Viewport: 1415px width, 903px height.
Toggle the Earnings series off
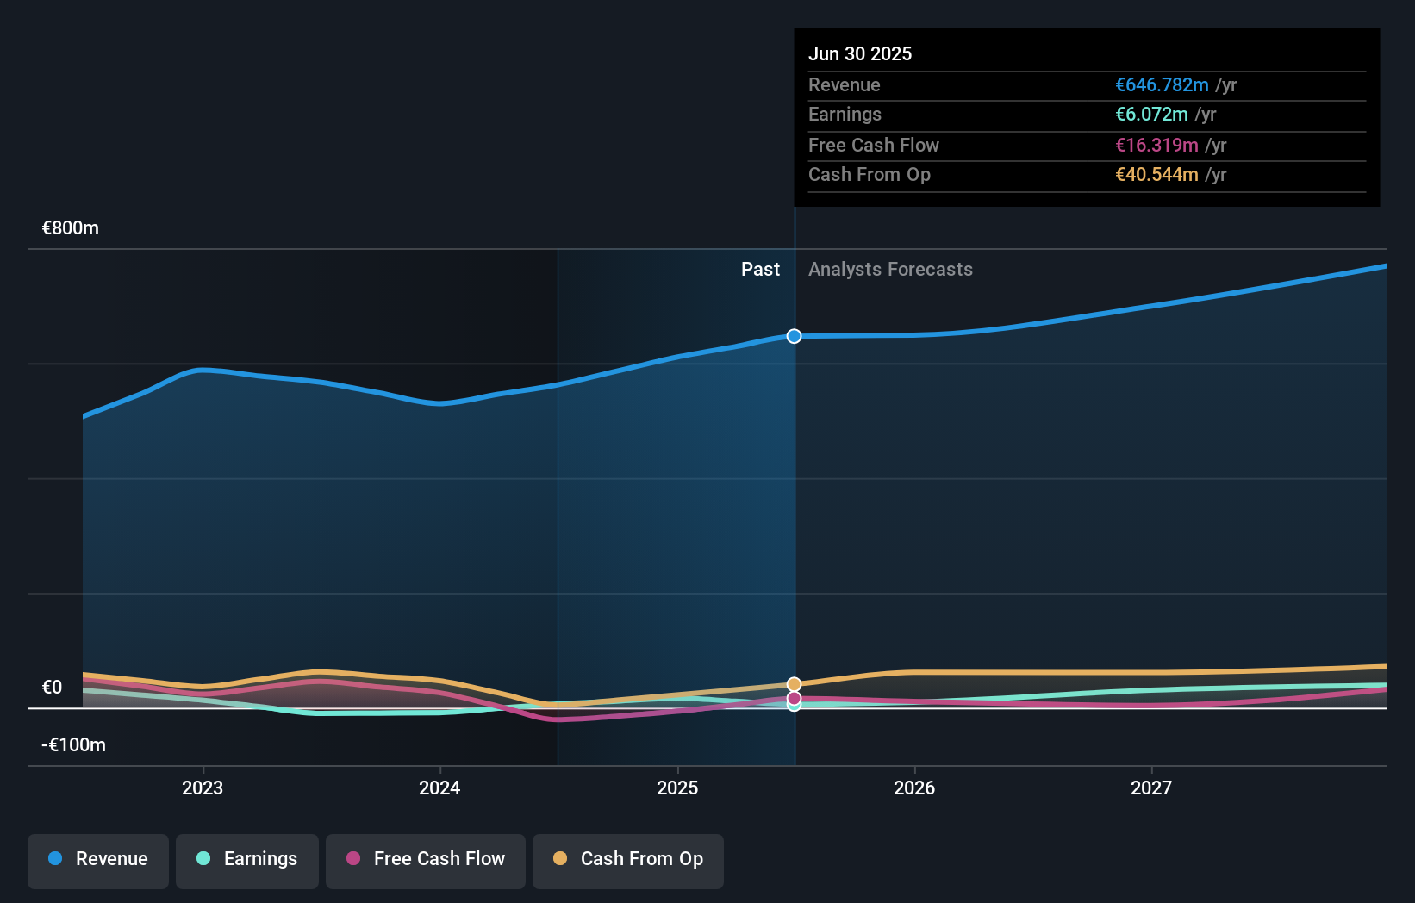[x=247, y=861]
